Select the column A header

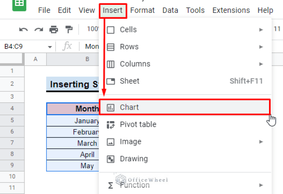35,59
